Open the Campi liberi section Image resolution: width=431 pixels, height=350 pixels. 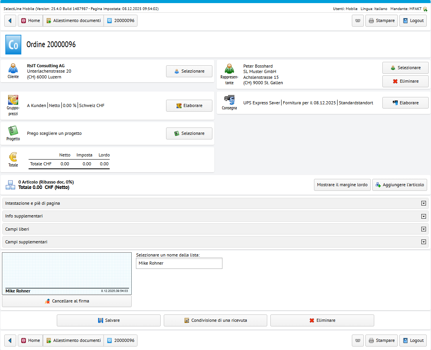[x=423, y=229]
